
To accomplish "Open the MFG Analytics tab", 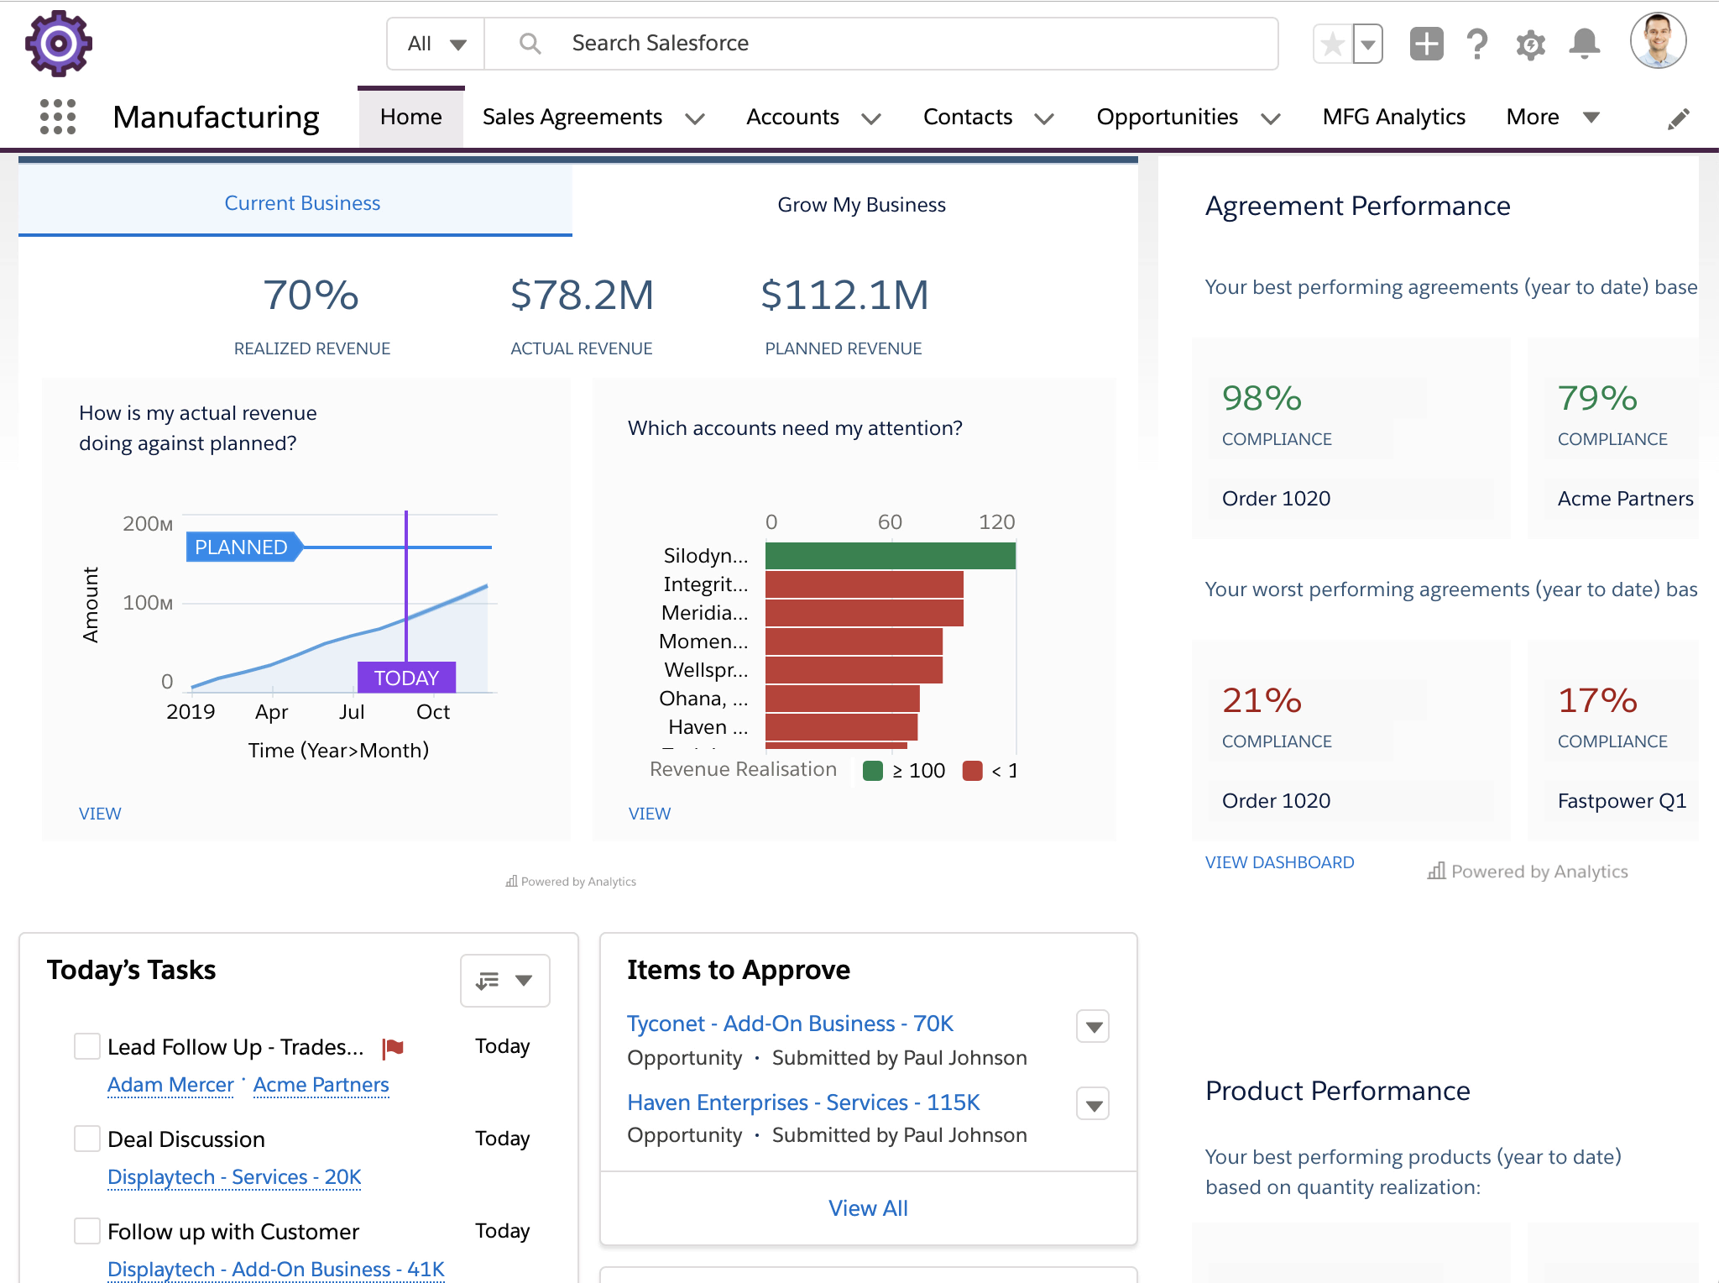I will coord(1393,117).
